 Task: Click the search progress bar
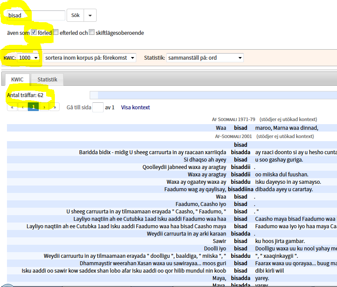[x=213, y=95]
